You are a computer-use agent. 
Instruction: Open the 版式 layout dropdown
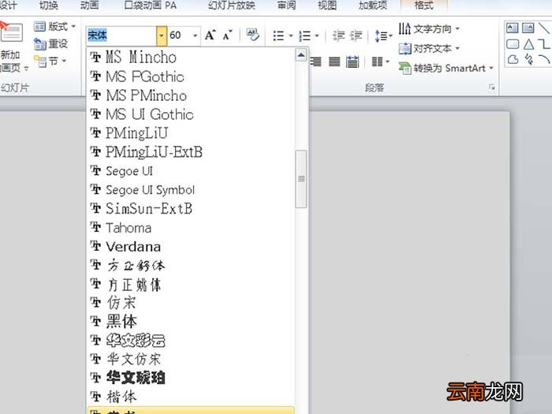coord(54,26)
